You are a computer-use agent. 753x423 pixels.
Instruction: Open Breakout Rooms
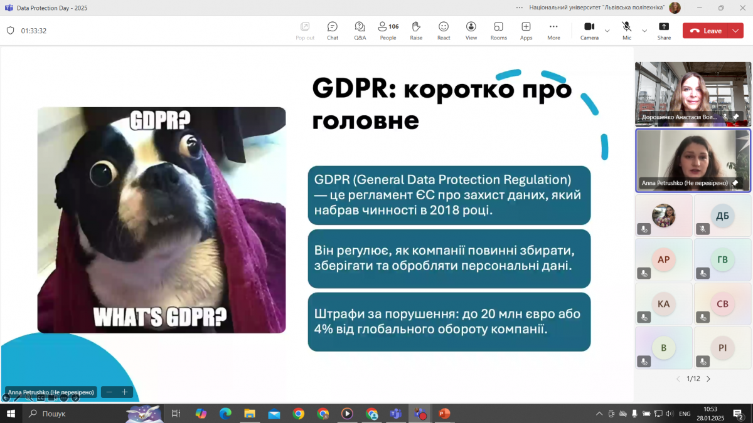498,29
